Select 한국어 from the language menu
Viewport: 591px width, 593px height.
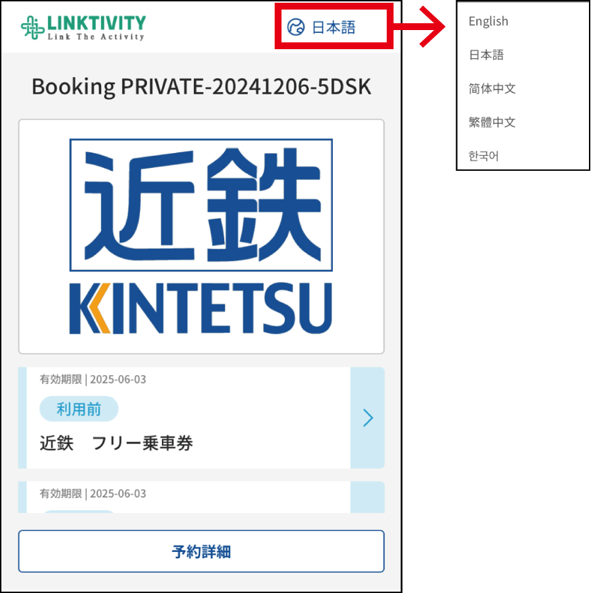484,156
